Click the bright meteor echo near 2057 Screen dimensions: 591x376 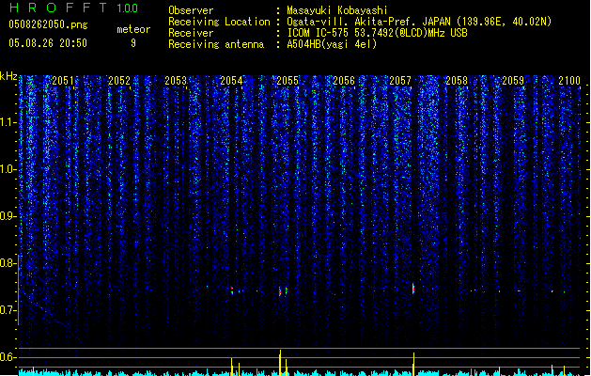(x=413, y=289)
